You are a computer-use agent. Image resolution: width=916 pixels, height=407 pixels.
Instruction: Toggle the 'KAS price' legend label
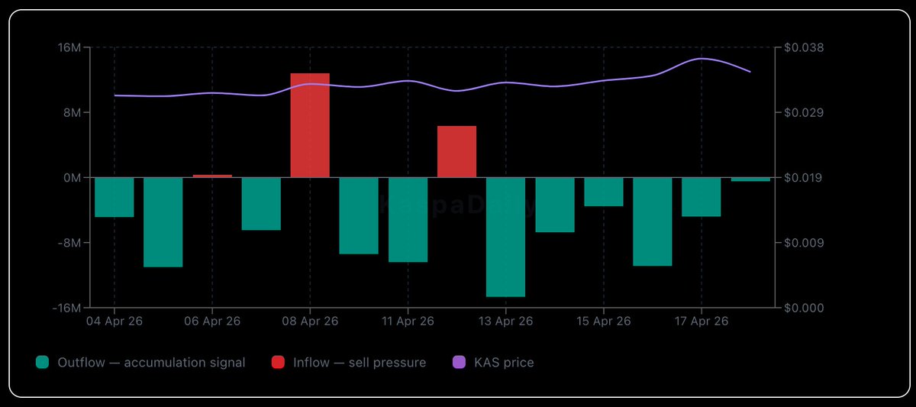504,363
